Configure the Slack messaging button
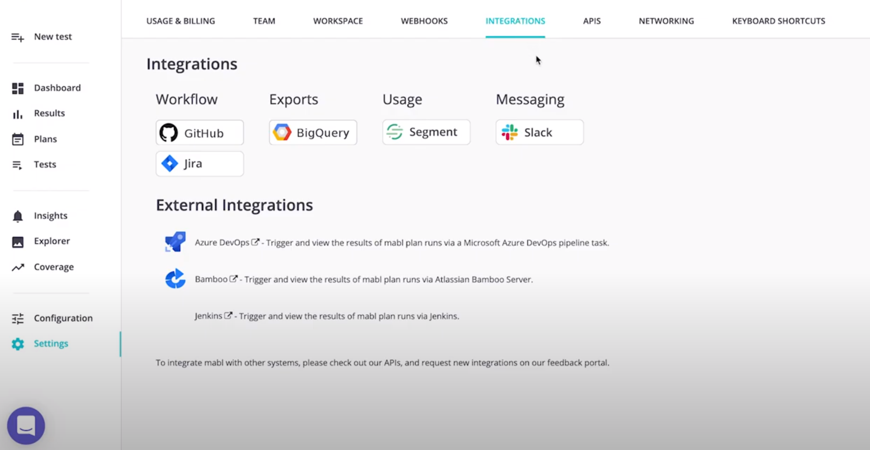Viewport: 870px width, 450px height. (x=540, y=132)
